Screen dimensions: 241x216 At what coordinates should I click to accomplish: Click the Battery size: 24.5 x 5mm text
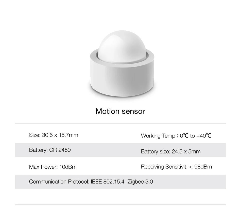(x=171, y=152)
